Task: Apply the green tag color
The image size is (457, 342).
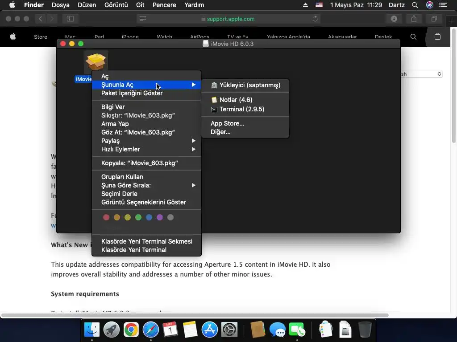Action: [138, 217]
